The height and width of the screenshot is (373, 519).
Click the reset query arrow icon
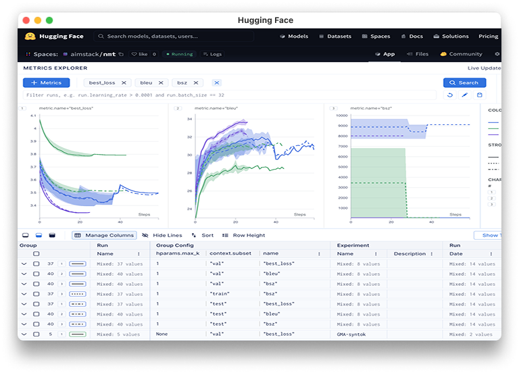(450, 95)
